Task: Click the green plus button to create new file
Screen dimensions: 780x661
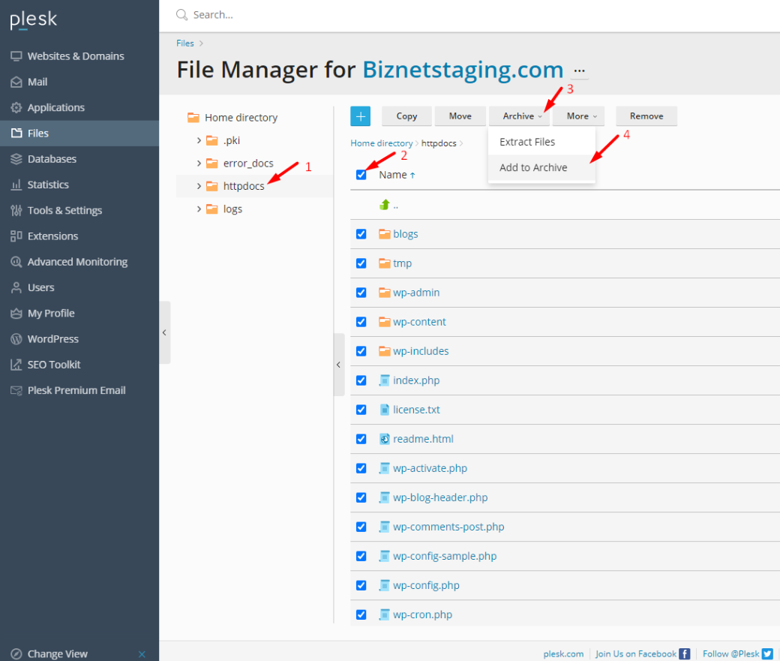Action: pyautogui.click(x=361, y=116)
